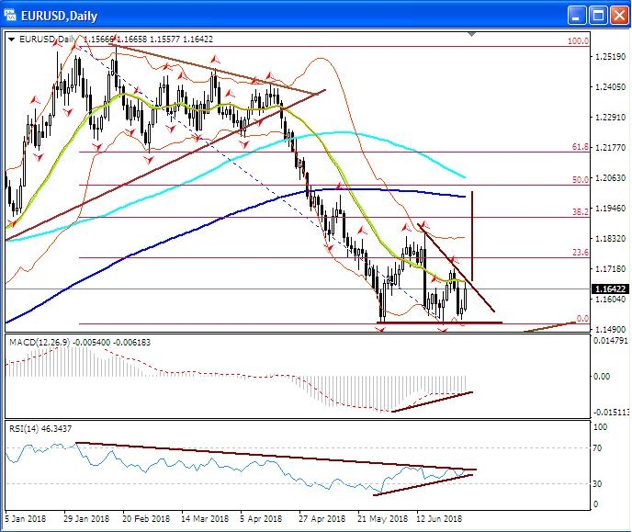Select the RSI(14) indicator label
Image resolution: width=632 pixels, height=532 pixels.
(x=26, y=427)
